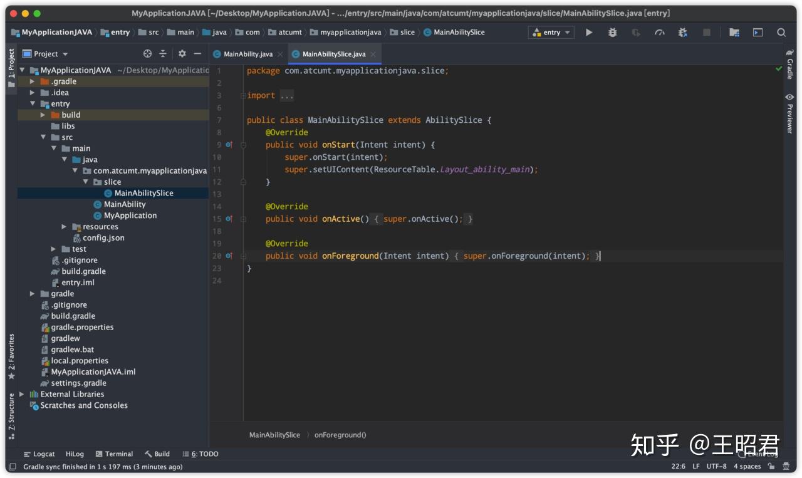The width and height of the screenshot is (802, 478).
Task: Close the MainAbilitySlice.java tab
Action: pos(373,55)
